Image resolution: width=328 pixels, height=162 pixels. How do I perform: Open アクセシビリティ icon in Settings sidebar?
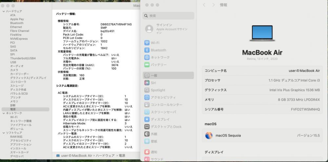[x=147, y=98]
